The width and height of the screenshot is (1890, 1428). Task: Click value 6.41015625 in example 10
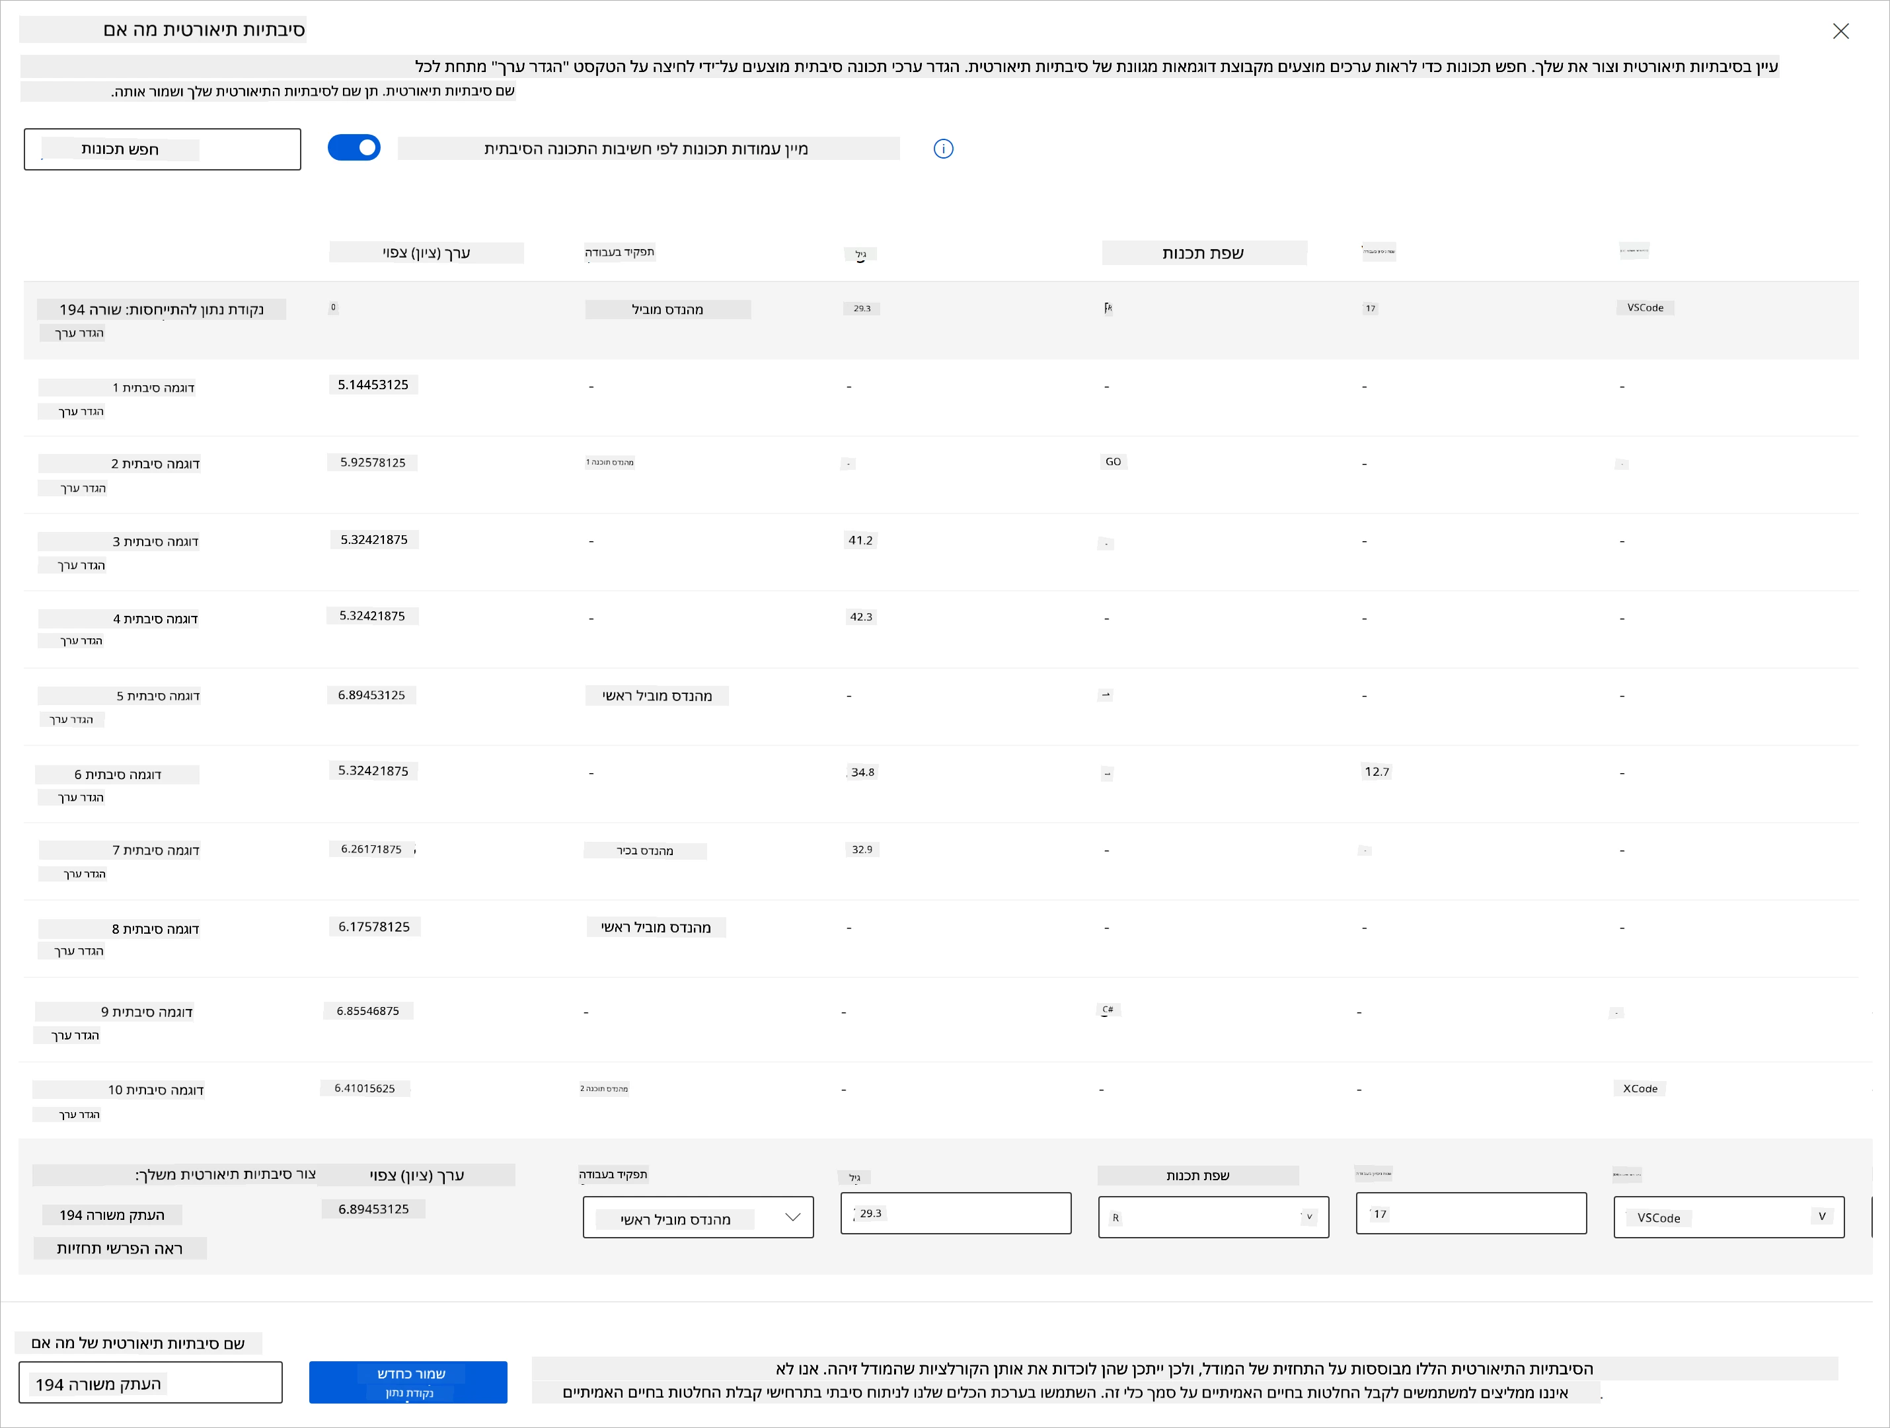pyautogui.click(x=365, y=1089)
